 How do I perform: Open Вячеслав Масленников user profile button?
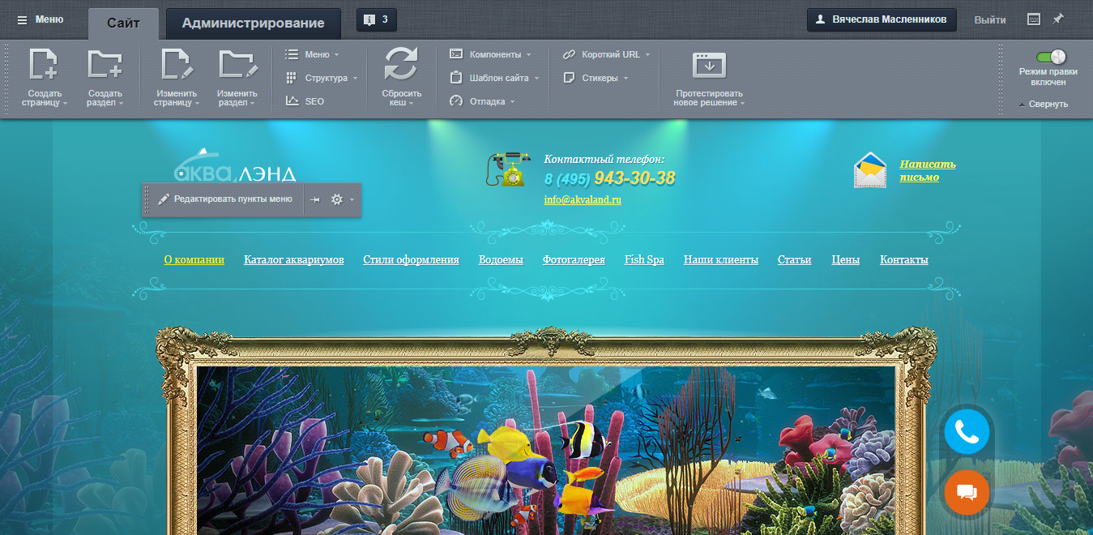(x=882, y=19)
